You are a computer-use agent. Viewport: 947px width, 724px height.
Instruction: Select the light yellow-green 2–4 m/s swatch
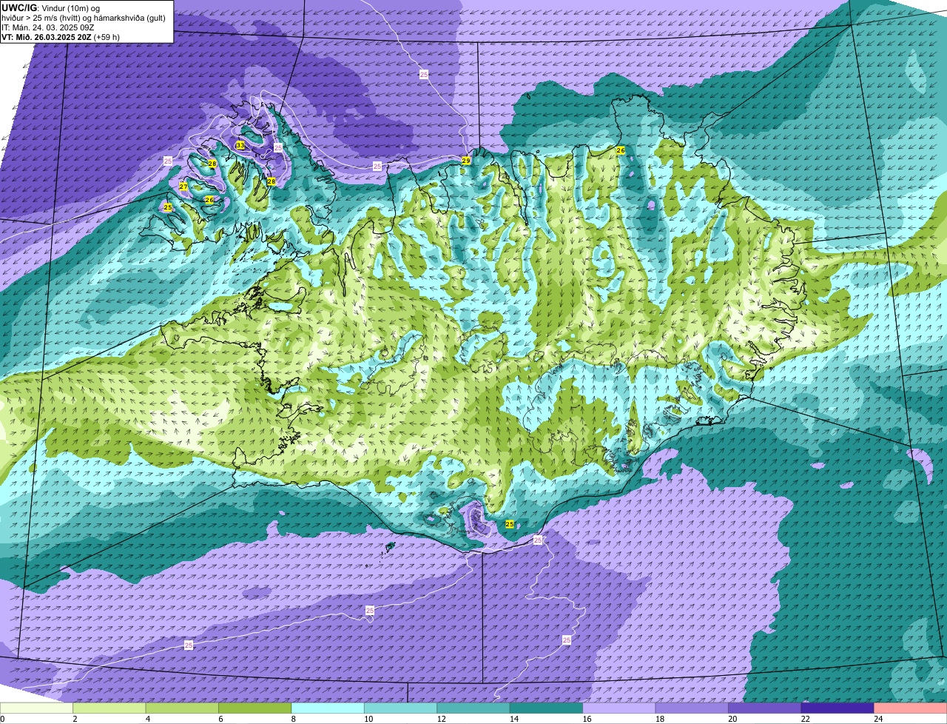109,708
